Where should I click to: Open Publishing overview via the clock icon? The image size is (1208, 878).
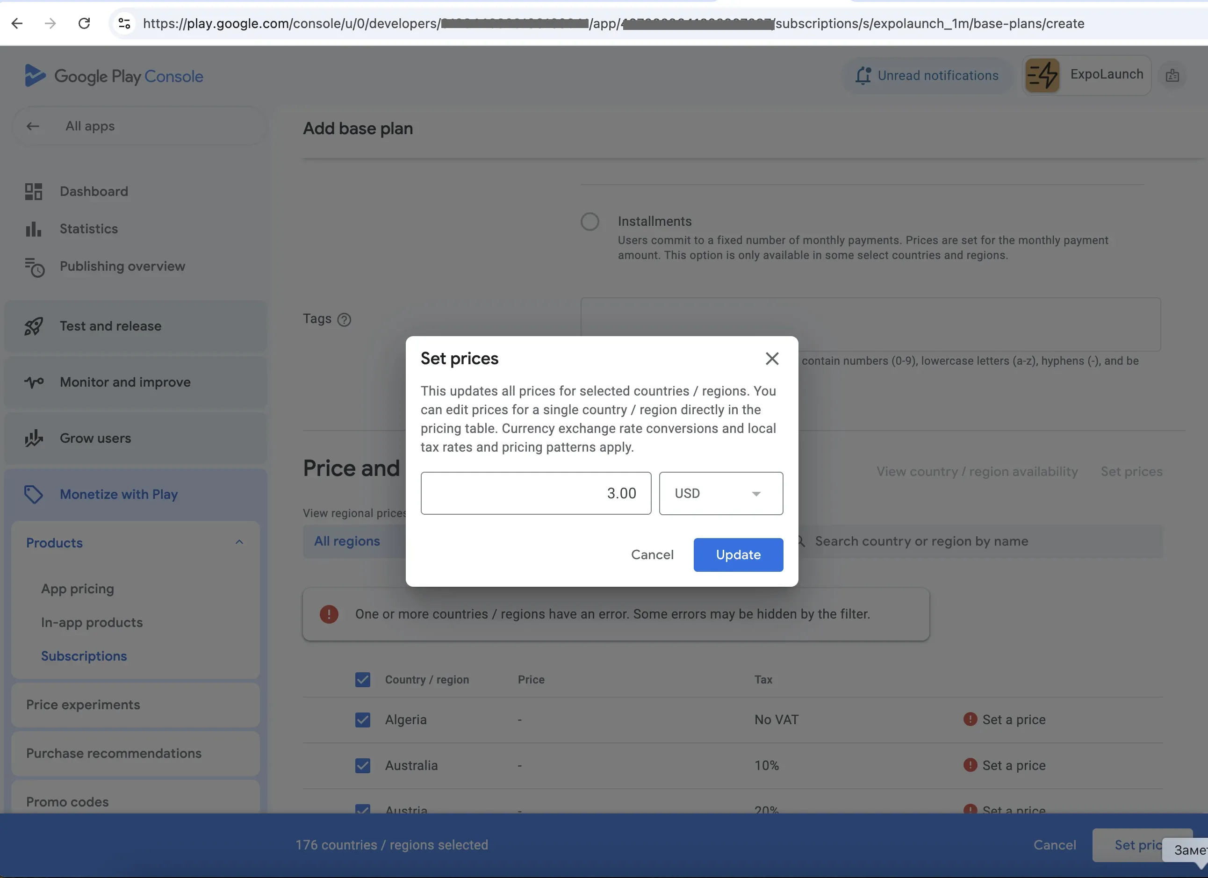(x=35, y=267)
